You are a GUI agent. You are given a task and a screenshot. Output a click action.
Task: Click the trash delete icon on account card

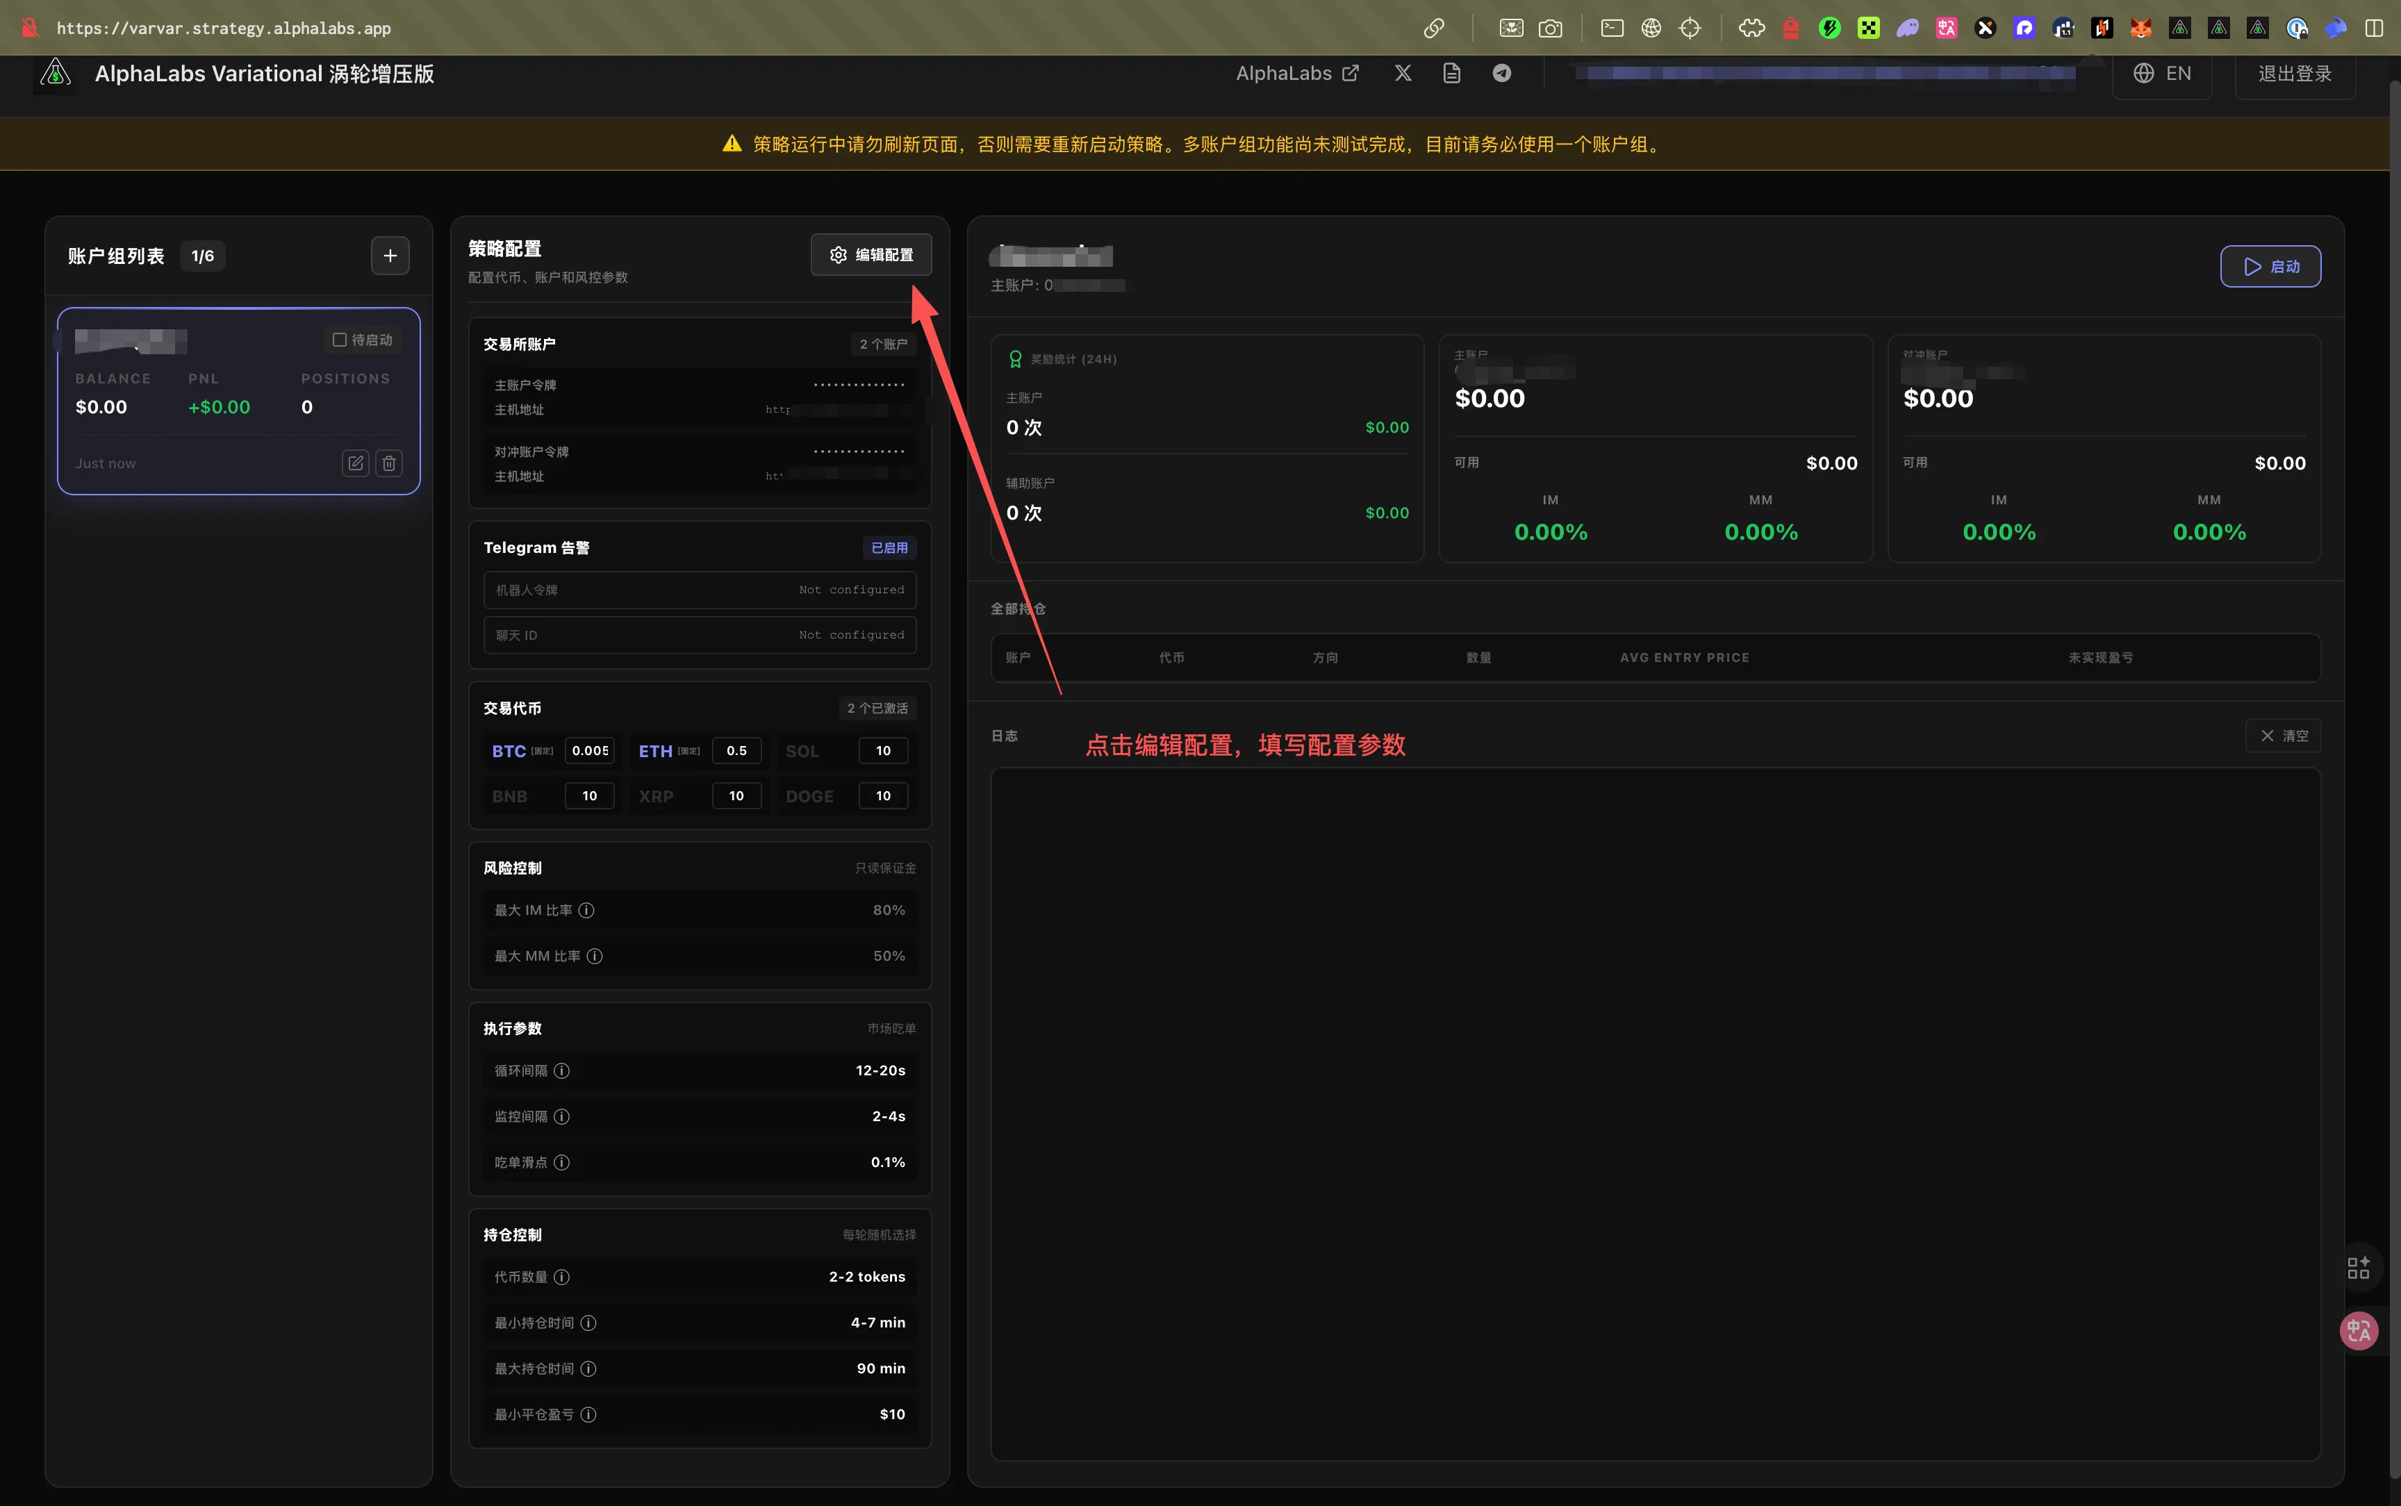tap(389, 463)
